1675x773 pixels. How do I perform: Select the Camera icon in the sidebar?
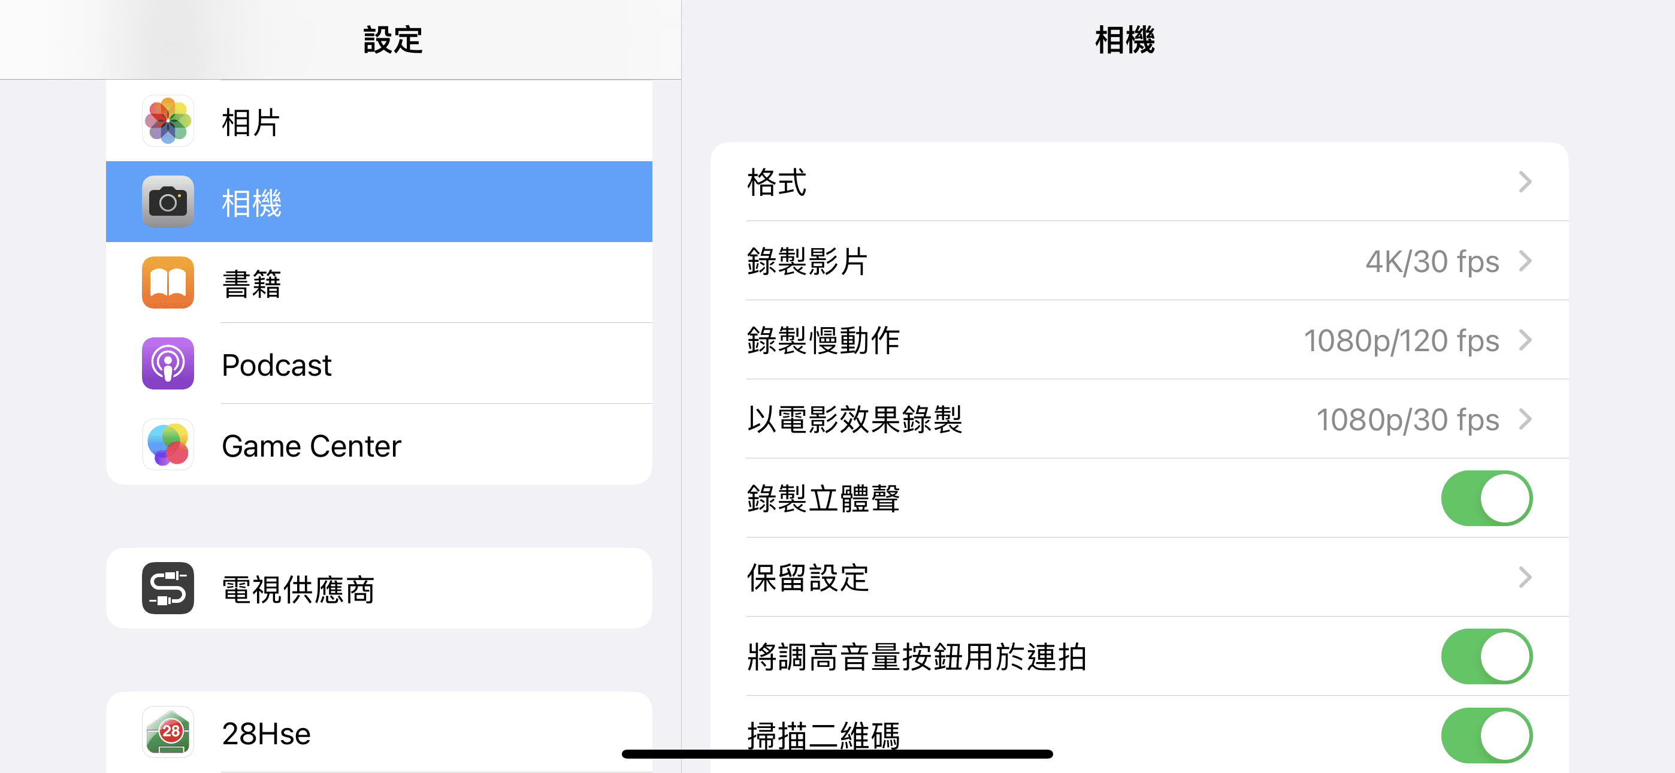click(168, 202)
